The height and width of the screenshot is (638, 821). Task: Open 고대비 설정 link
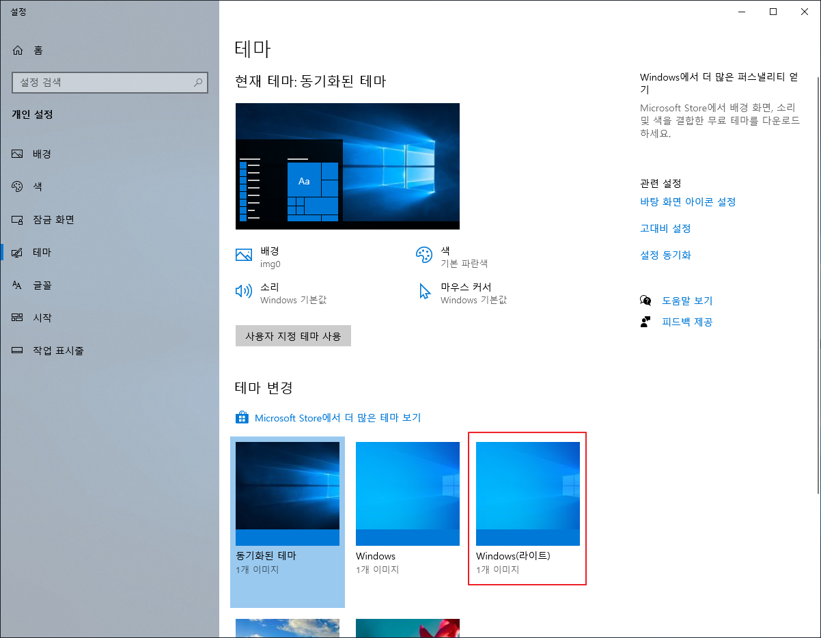tap(665, 228)
